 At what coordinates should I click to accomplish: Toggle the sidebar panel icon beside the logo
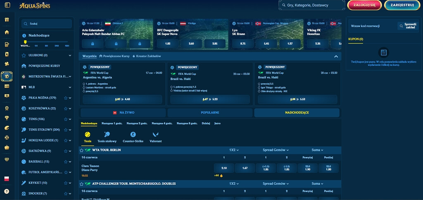click(x=7, y=5)
